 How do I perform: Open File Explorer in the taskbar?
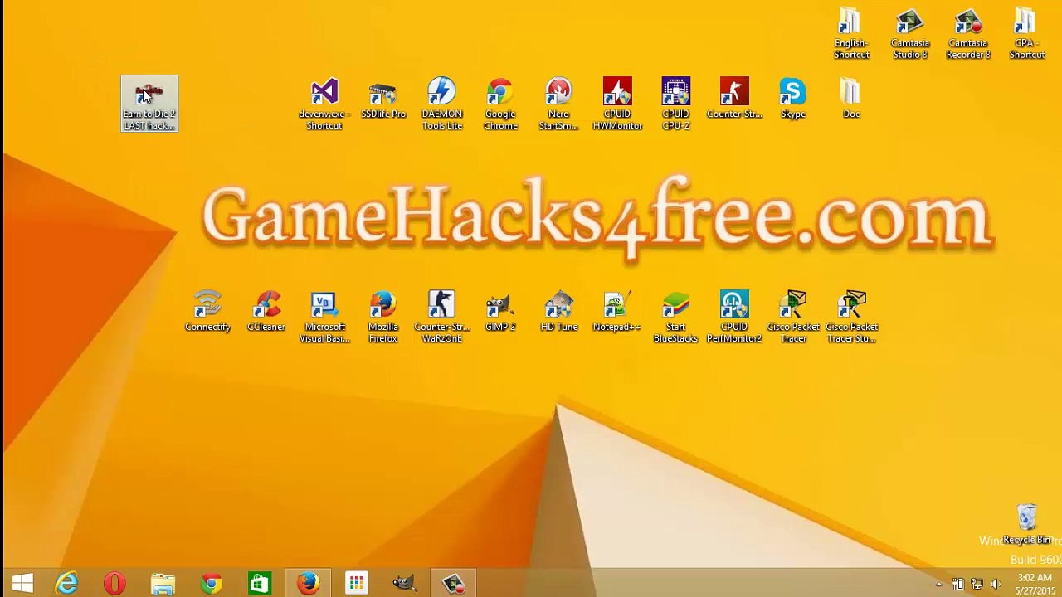point(163,584)
